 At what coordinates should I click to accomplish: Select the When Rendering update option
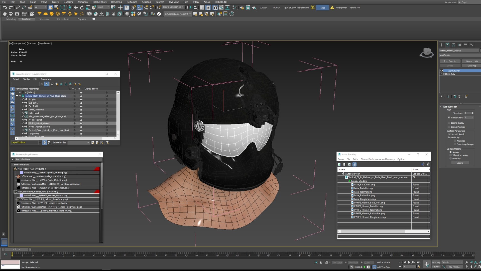[450, 155]
